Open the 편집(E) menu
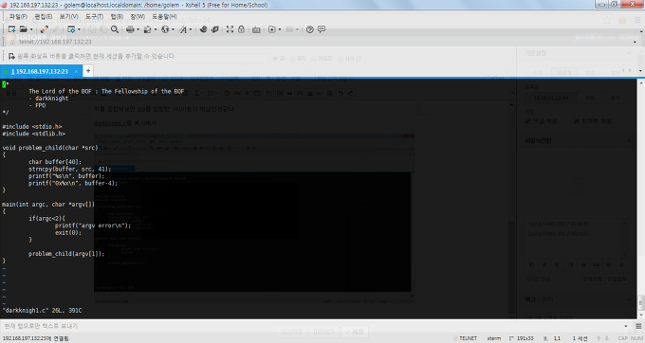Viewport: 645px width, 343px height. (x=44, y=16)
